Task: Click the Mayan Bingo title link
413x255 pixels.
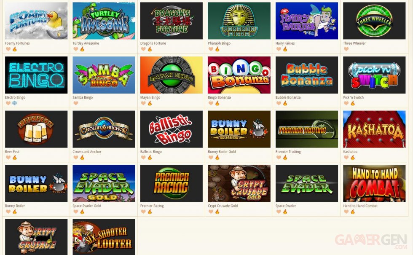Action: coord(150,97)
